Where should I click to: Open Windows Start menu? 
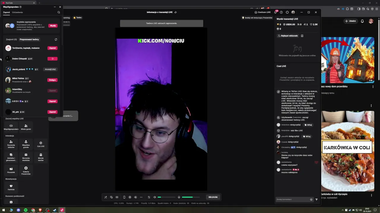tap(4, 210)
